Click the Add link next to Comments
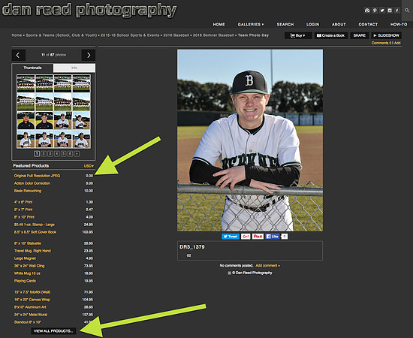Screen dimensions: 413x338 pyautogui.click(x=397, y=43)
